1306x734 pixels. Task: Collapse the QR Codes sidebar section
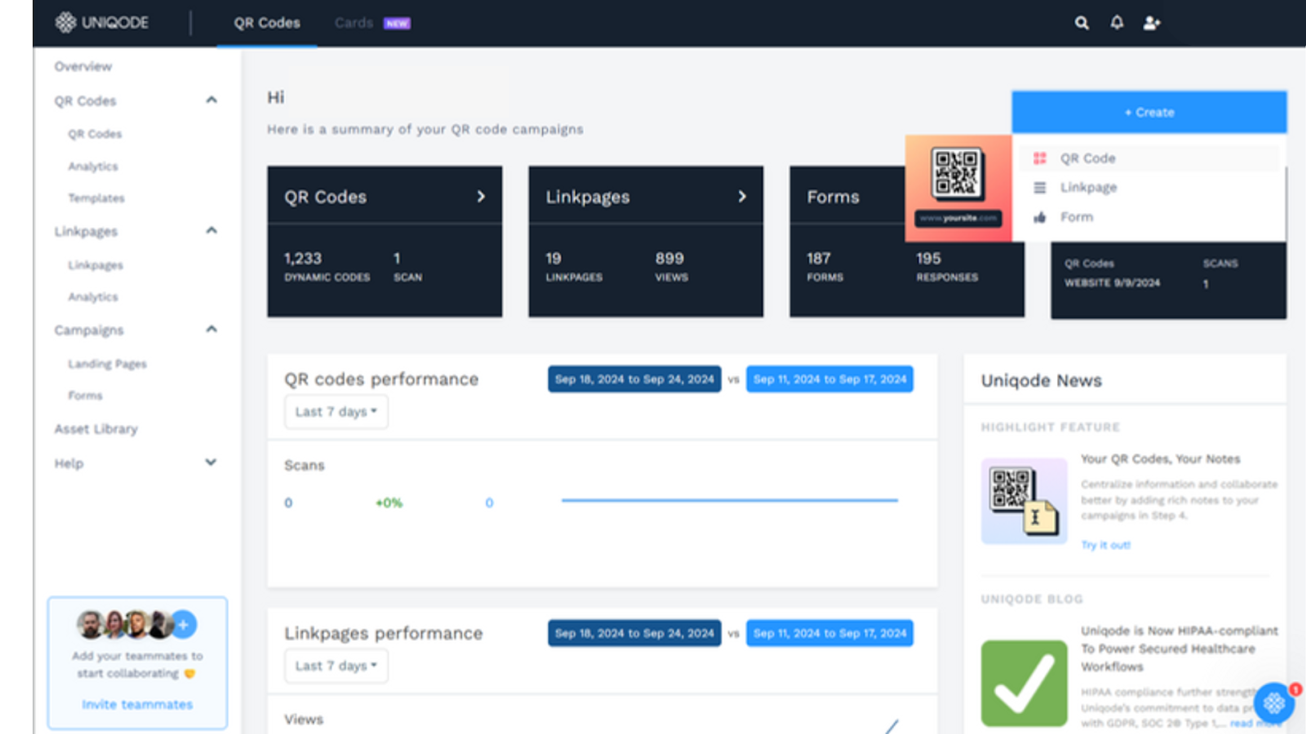[212, 100]
